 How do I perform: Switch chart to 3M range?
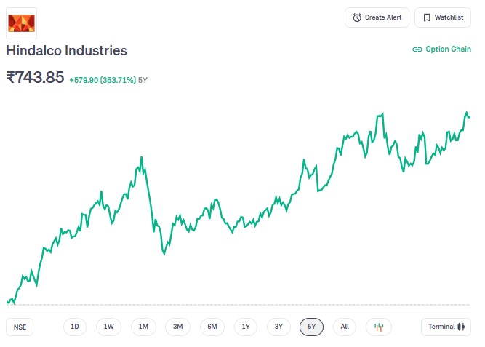tap(177, 327)
